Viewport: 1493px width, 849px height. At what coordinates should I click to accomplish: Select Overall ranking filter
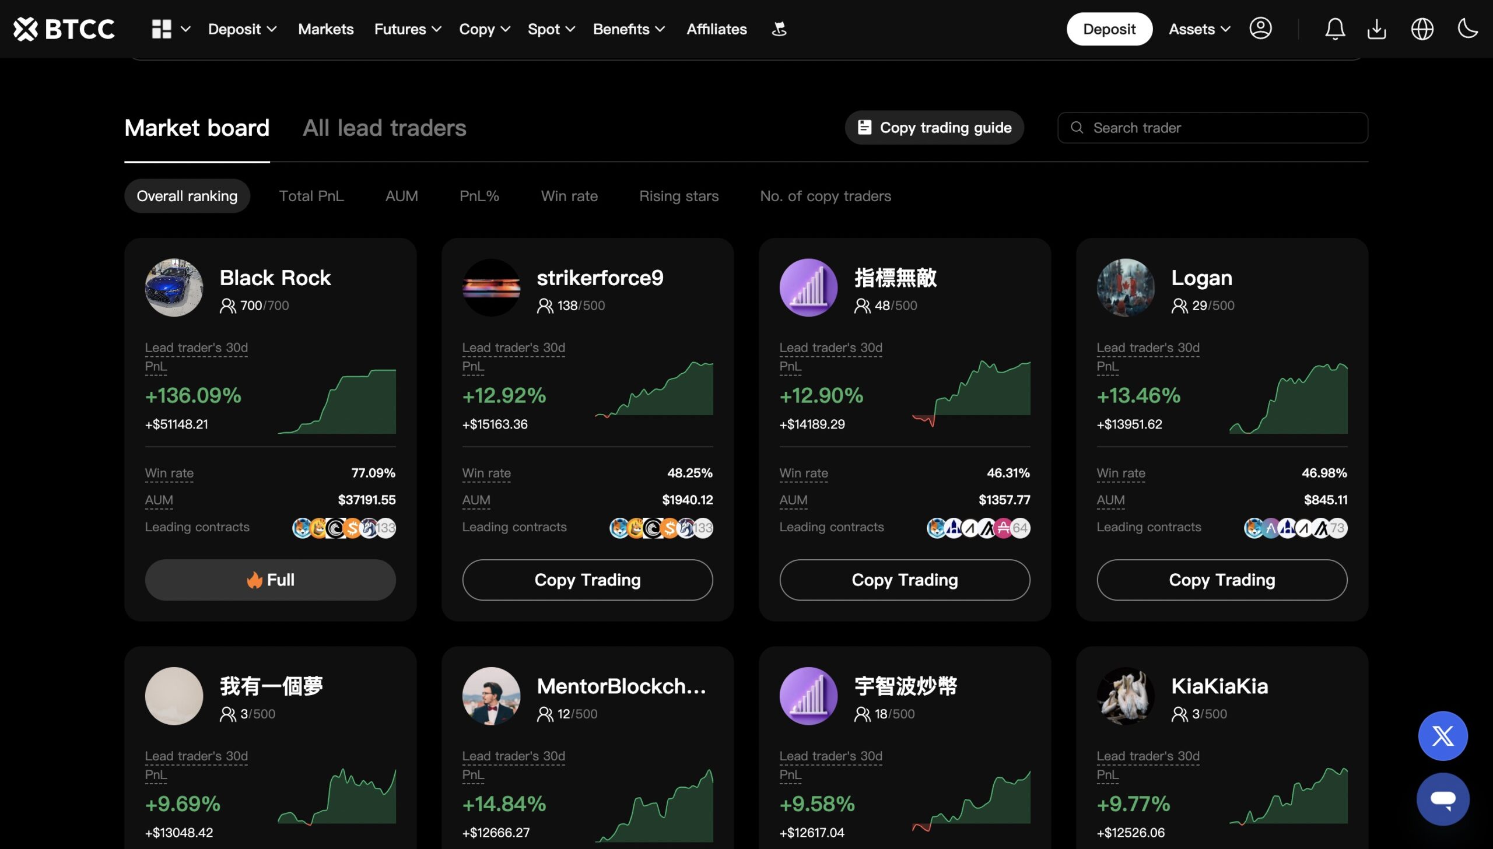point(187,196)
